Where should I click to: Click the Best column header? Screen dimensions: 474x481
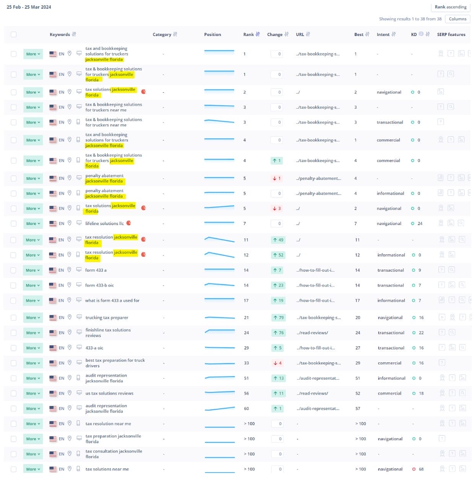pyautogui.click(x=359, y=34)
